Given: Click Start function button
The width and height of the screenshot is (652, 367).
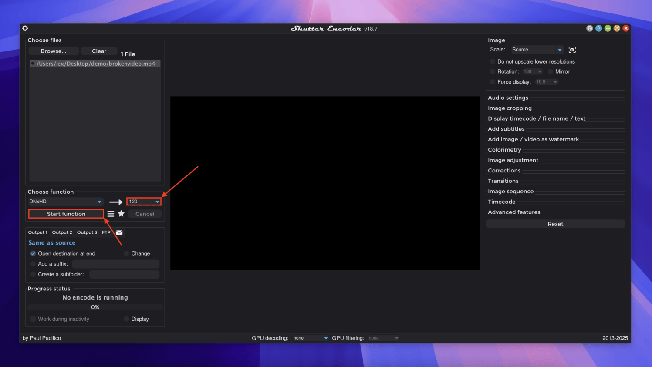Looking at the screenshot, I should coord(66,214).
